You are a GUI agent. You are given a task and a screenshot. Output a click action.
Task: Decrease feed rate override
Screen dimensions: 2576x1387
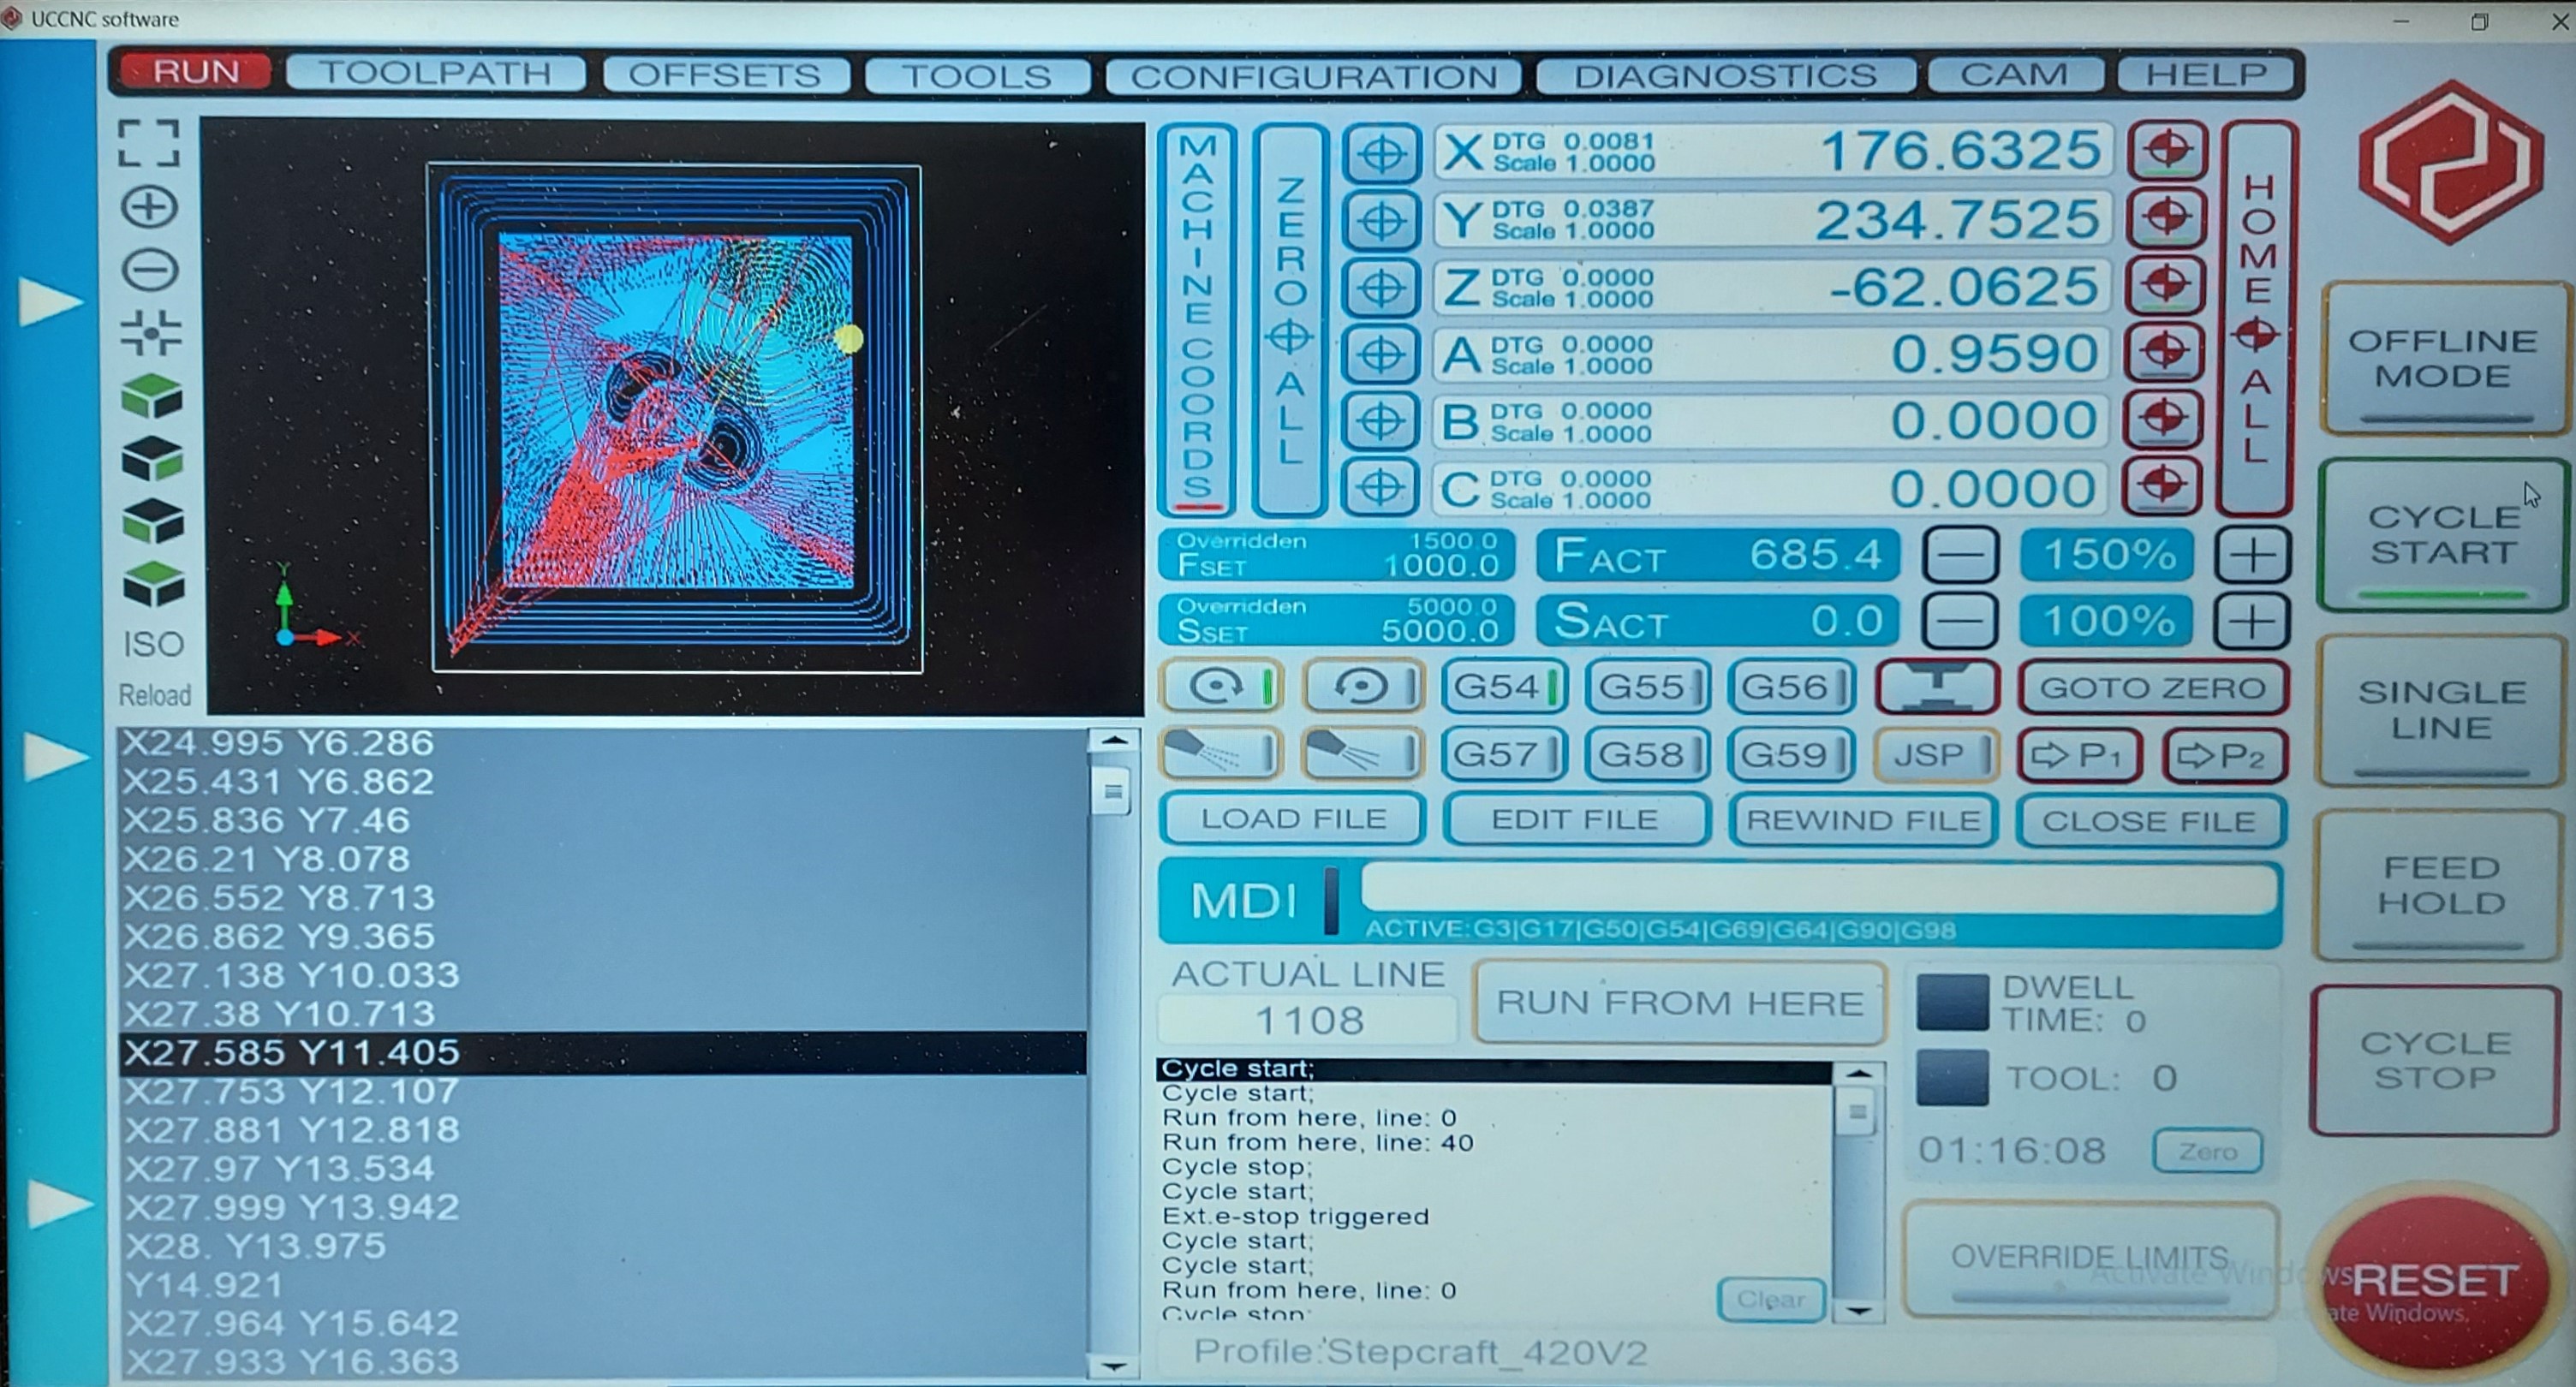pyautogui.click(x=1960, y=555)
